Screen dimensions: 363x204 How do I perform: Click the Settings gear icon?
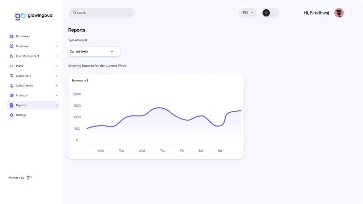coord(11,115)
